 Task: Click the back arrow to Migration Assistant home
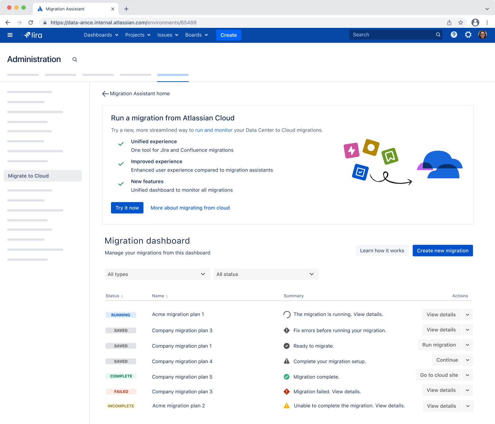105,93
